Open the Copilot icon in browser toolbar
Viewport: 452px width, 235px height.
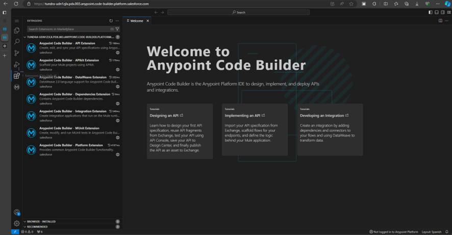447,4
